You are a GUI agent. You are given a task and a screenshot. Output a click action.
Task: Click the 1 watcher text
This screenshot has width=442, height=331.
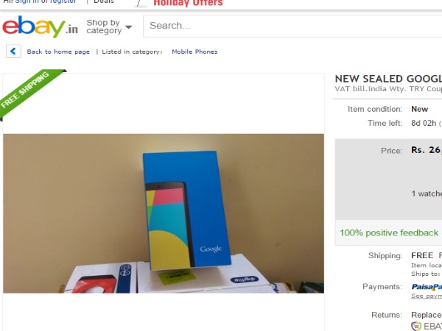click(427, 193)
